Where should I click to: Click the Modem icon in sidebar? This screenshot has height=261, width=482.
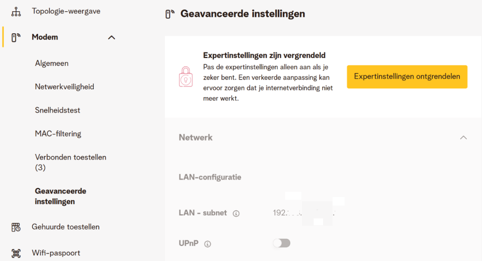[16, 38]
